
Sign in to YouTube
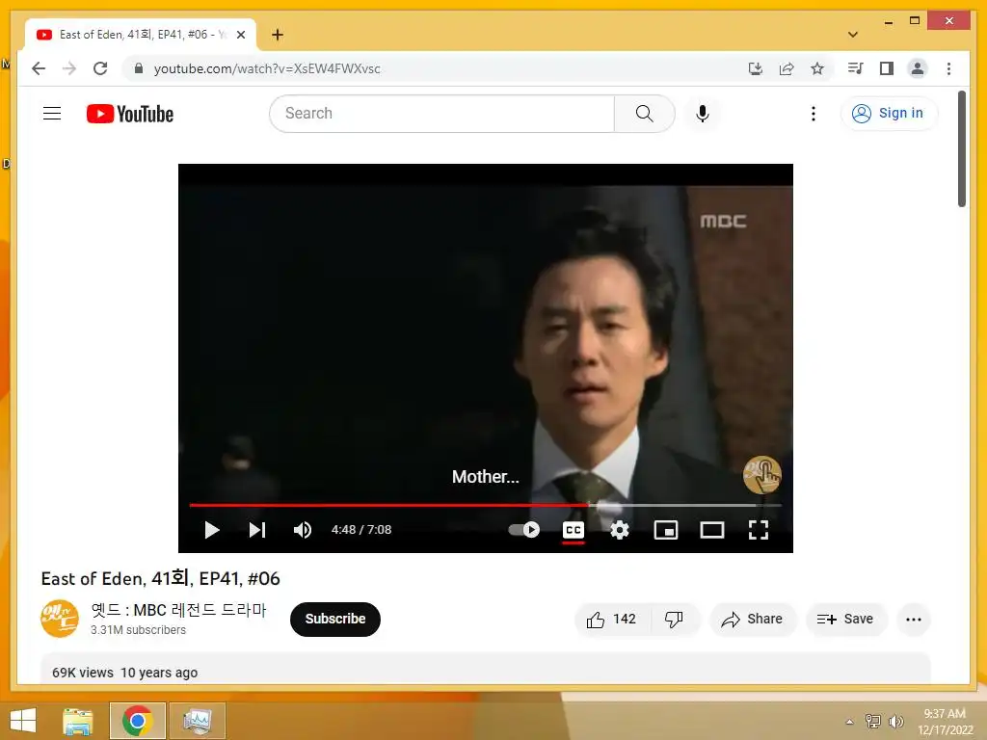tap(888, 114)
